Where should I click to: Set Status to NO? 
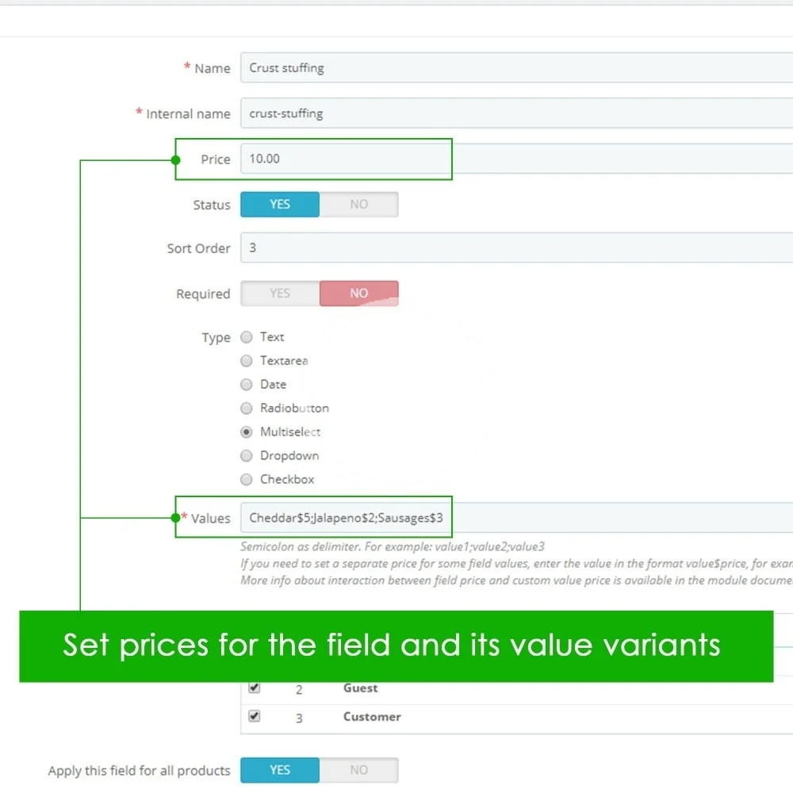click(x=358, y=205)
